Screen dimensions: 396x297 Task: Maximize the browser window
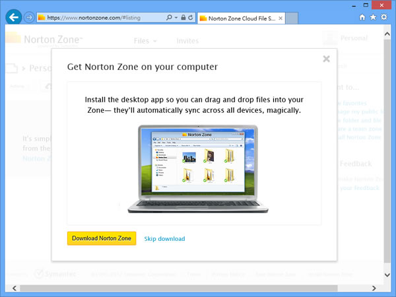coord(366,5)
